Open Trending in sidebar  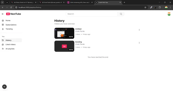(x=12, y=29)
